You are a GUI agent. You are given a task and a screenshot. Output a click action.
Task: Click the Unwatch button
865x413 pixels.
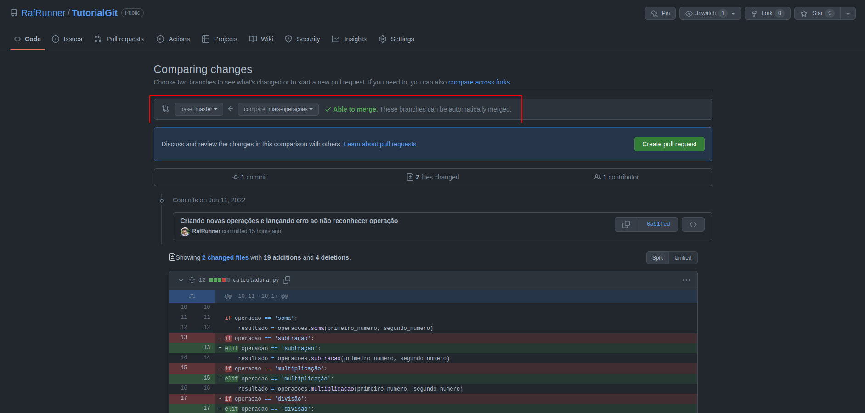[x=710, y=13]
